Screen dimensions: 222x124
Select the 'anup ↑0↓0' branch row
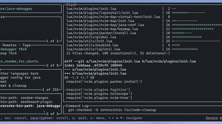8,53
